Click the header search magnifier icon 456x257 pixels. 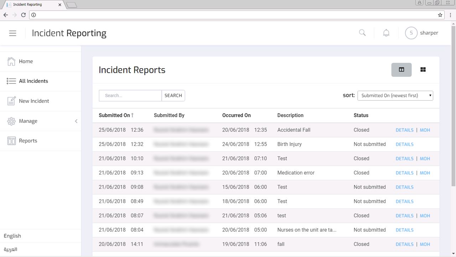pyautogui.click(x=362, y=33)
